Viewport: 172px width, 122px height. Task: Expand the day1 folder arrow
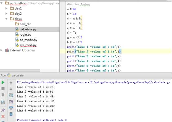pyautogui.click(x=6, y=8)
